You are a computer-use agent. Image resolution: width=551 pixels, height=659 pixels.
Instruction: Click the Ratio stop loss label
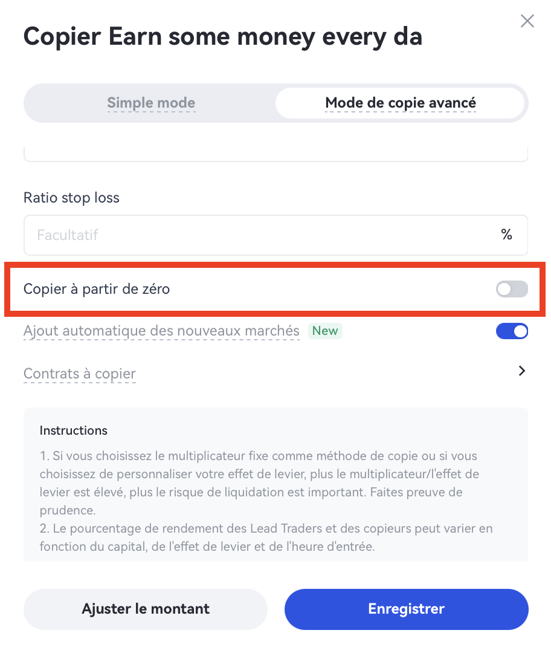pyautogui.click(x=71, y=198)
